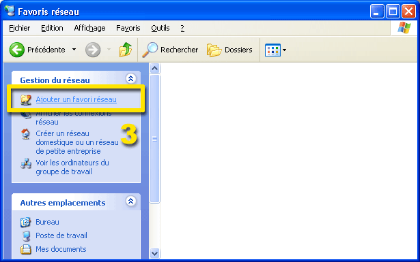Click the scrollbar up arrow
This screenshot has height=262, width=420.
pyautogui.click(x=154, y=68)
